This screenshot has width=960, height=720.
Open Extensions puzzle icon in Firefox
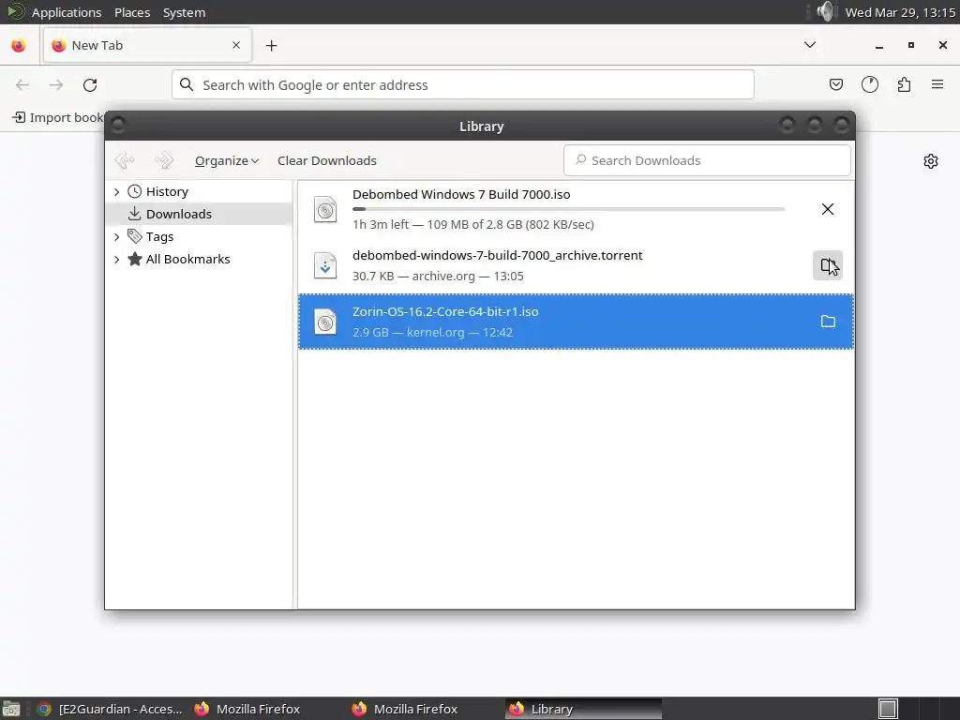pos(904,84)
